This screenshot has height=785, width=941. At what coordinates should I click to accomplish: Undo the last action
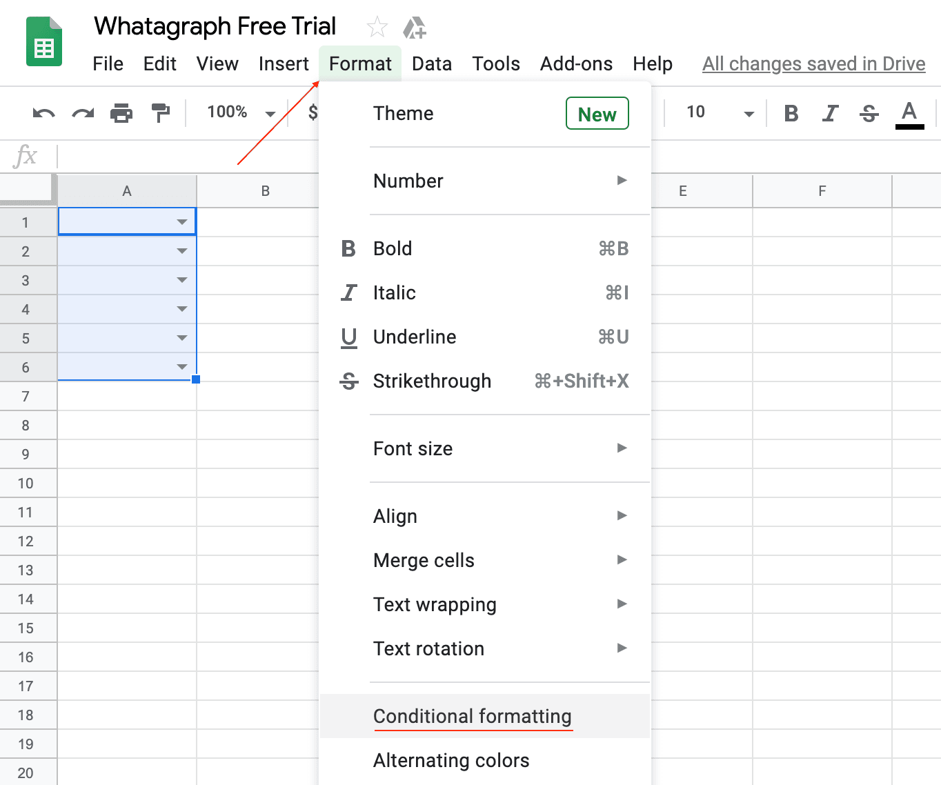[x=43, y=113]
